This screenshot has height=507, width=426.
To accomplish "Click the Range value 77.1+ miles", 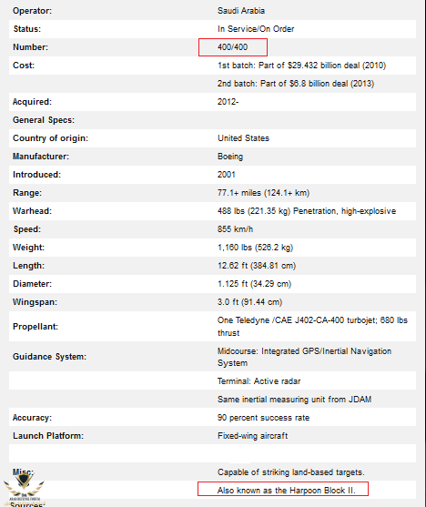I will [x=263, y=193].
